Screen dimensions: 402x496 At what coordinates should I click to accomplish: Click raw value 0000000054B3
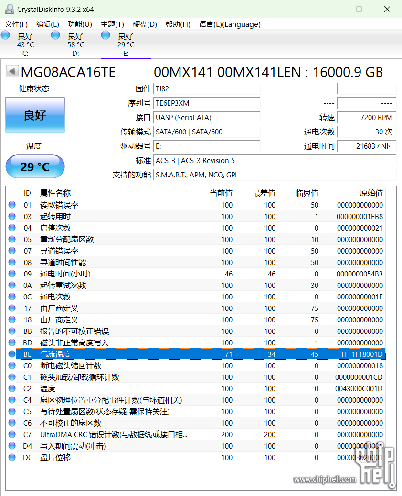click(x=360, y=274)
